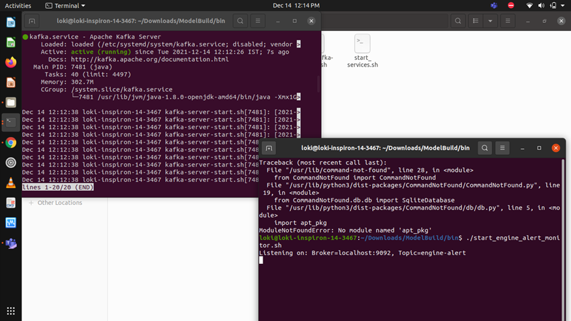Click 'Traceback (most recent call last):' line
Image resolution: width=571 pixels, height=321 pixels.
pos(323,163)
